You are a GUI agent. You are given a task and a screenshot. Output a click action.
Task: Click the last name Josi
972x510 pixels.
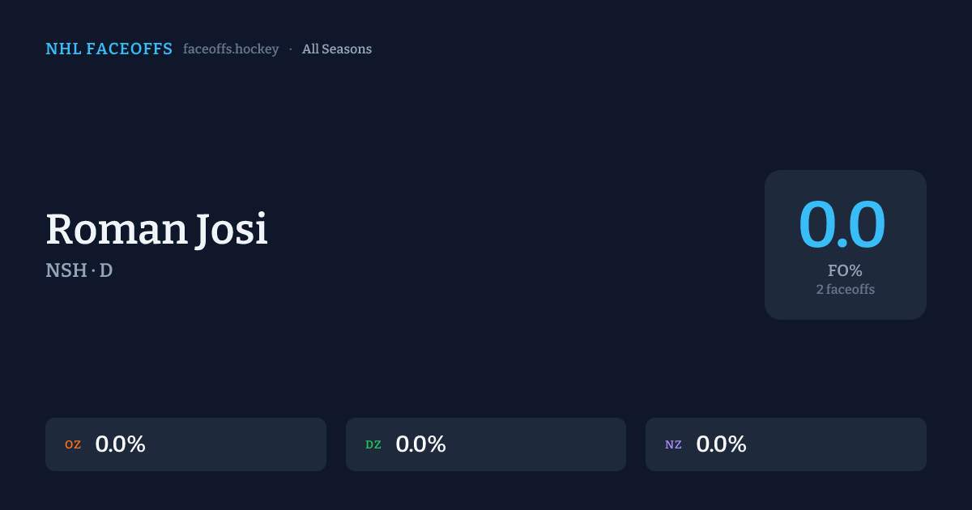click(x=232, y=229)
